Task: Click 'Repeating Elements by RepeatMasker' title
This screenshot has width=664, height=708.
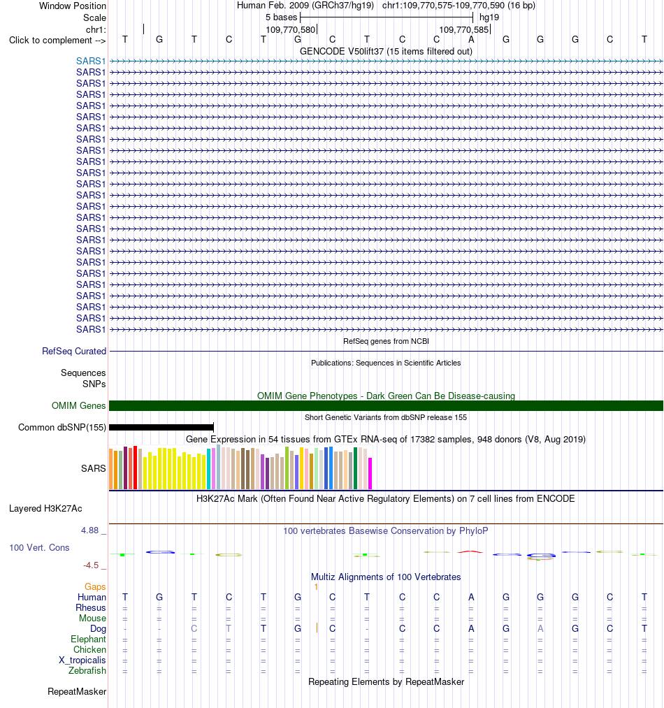Action: point(386,682)
